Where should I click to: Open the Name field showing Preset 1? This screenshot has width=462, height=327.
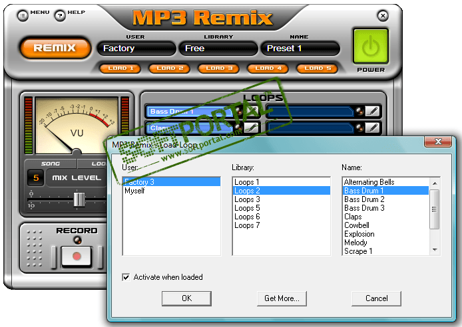[300, 49]
